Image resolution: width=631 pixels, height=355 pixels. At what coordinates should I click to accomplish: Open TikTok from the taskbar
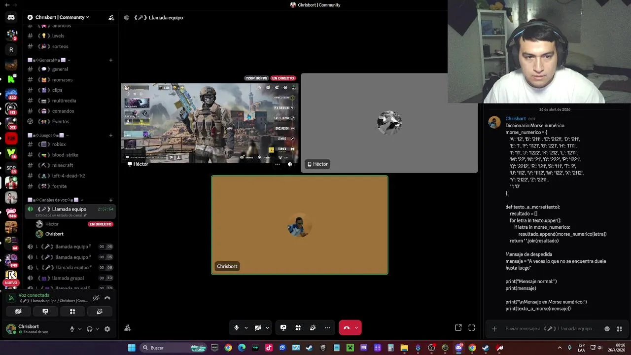click(x=269, y=348)
